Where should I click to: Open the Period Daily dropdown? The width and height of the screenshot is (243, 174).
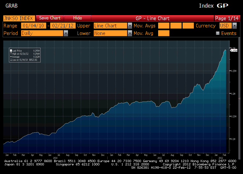[66, 33]
